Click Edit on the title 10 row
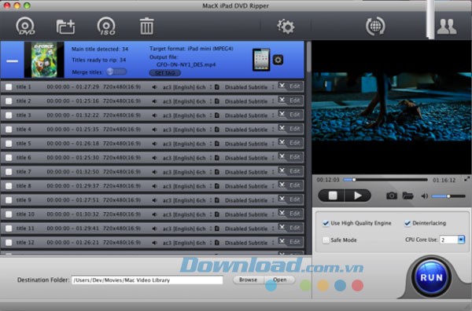Viewport: 472px width, 311px height. click(294, 214)
